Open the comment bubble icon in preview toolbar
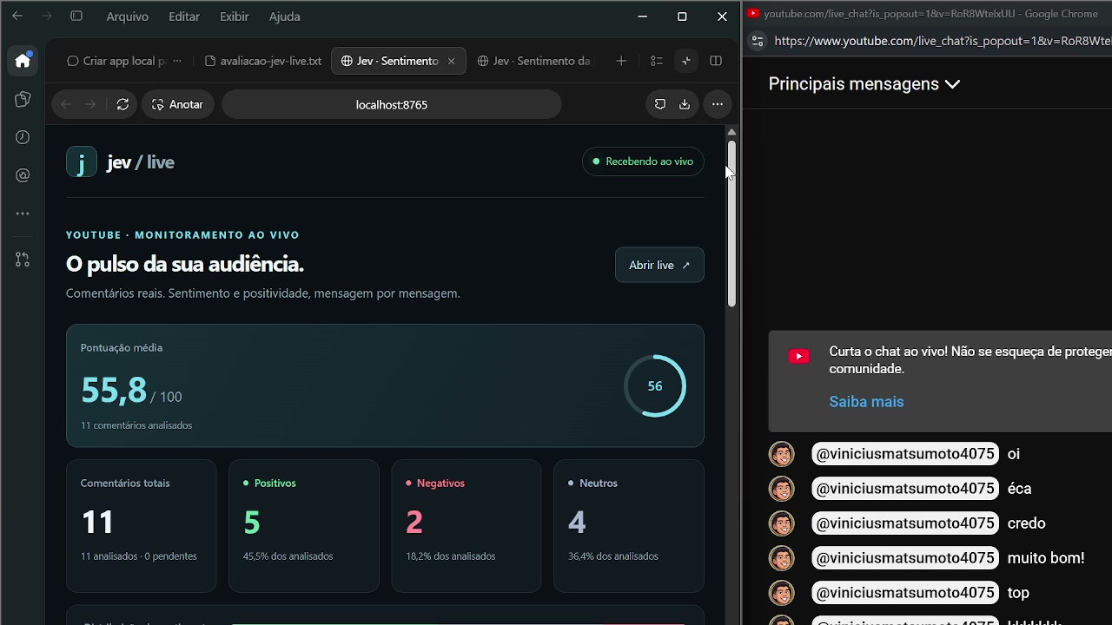The image size is (1112, 625). click(660, 104)
